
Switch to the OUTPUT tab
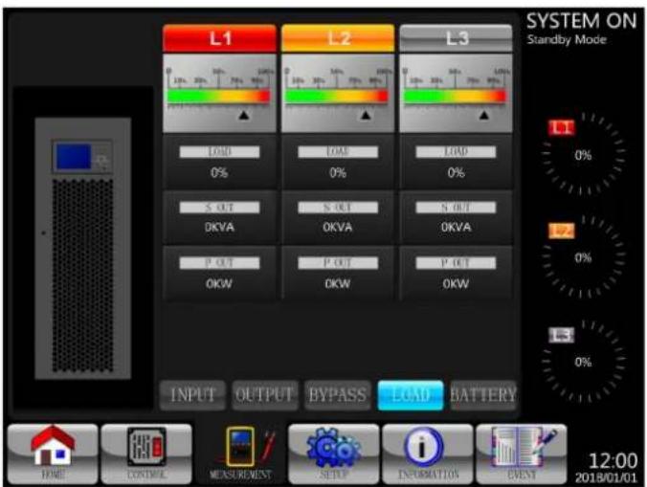[x=265, y=395]
